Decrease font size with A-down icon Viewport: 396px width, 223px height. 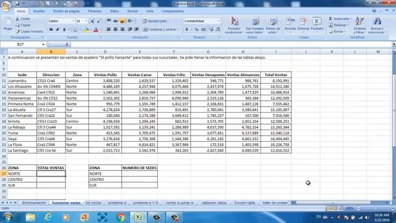[x=98, y=21]
